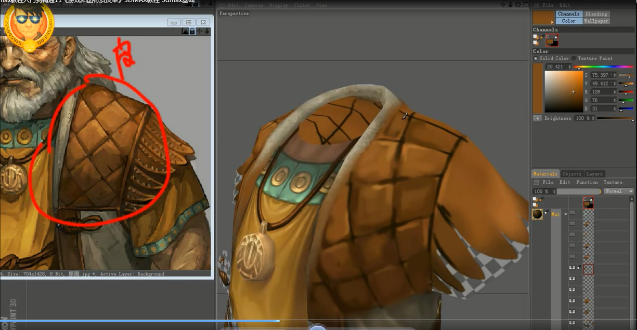Choose the Texture Paint radio button
Image resolution: width=637 pixels, height=330 pixels.
[574, 59]
